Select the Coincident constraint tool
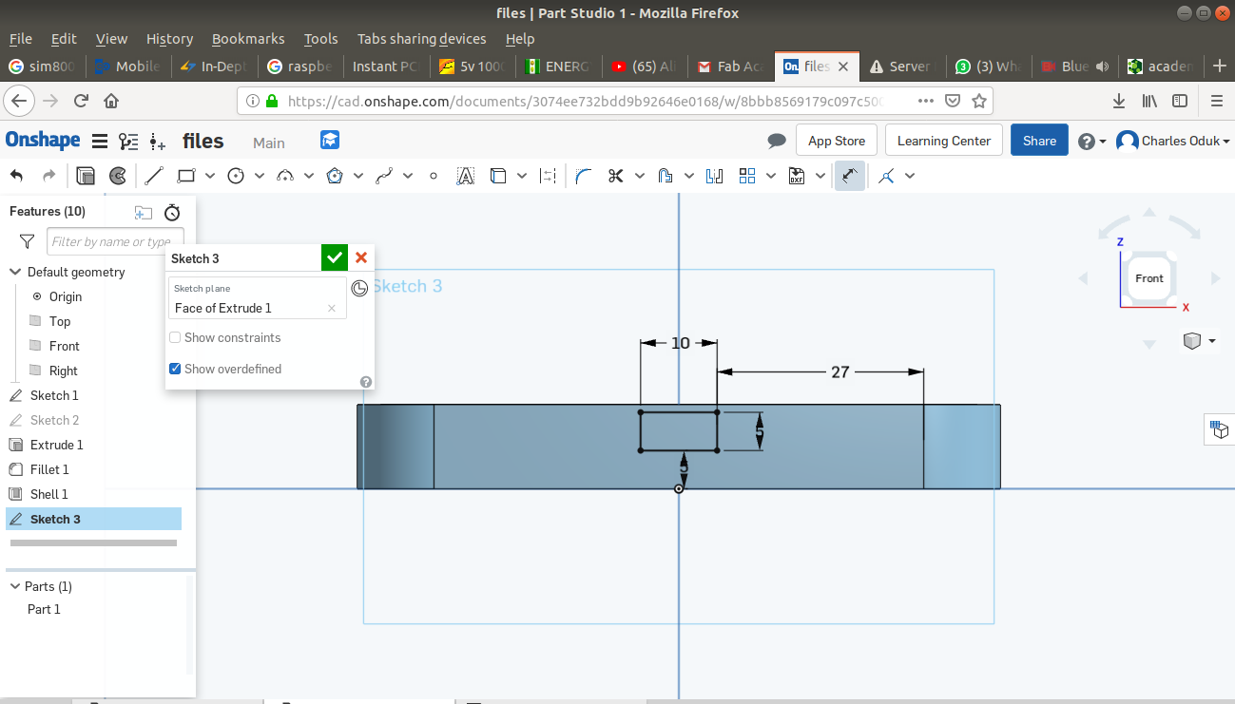The height and width of the screenshot is (704, 1235). point(886,176)
